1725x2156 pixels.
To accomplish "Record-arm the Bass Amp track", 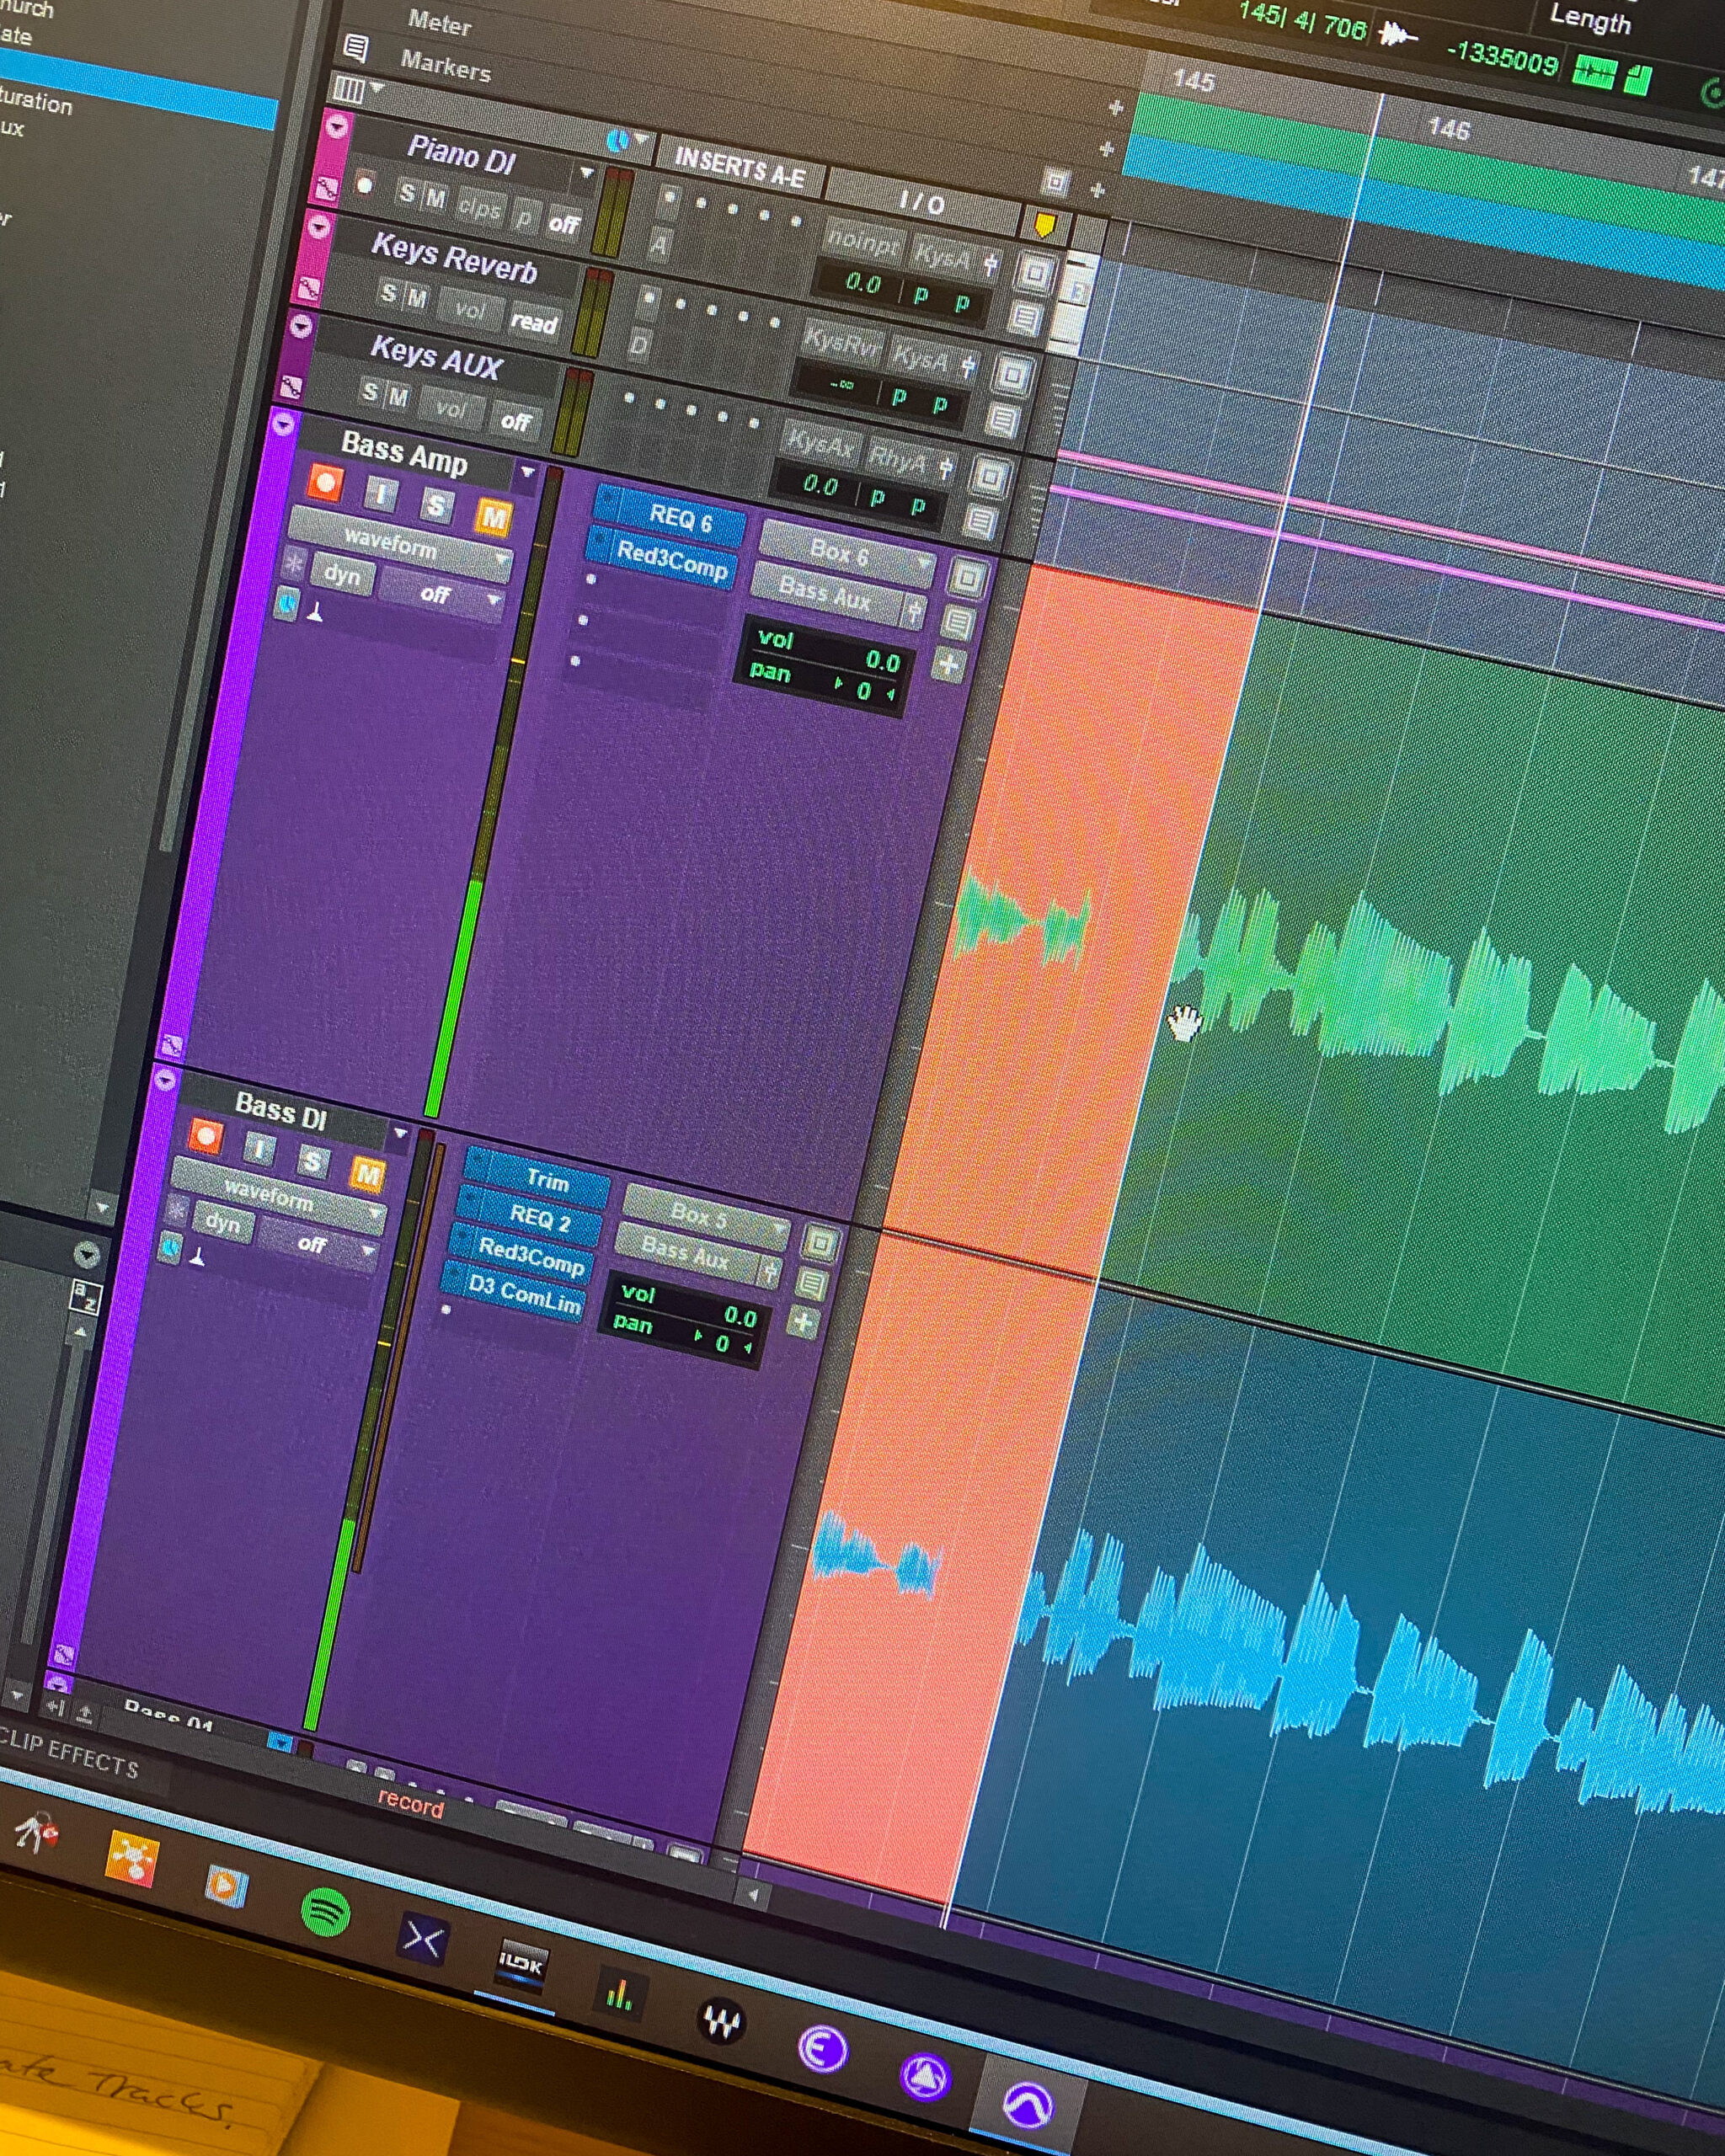I will pyautogui.click(x=325, y=484).
